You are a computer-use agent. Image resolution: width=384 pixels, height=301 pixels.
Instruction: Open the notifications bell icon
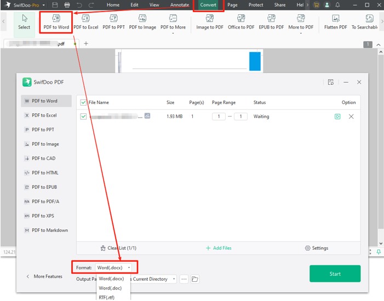[337, 5]
